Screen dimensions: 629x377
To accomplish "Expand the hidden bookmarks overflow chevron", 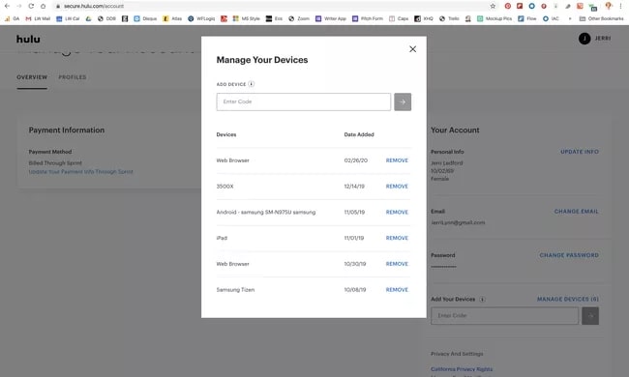I will (570, 18).
